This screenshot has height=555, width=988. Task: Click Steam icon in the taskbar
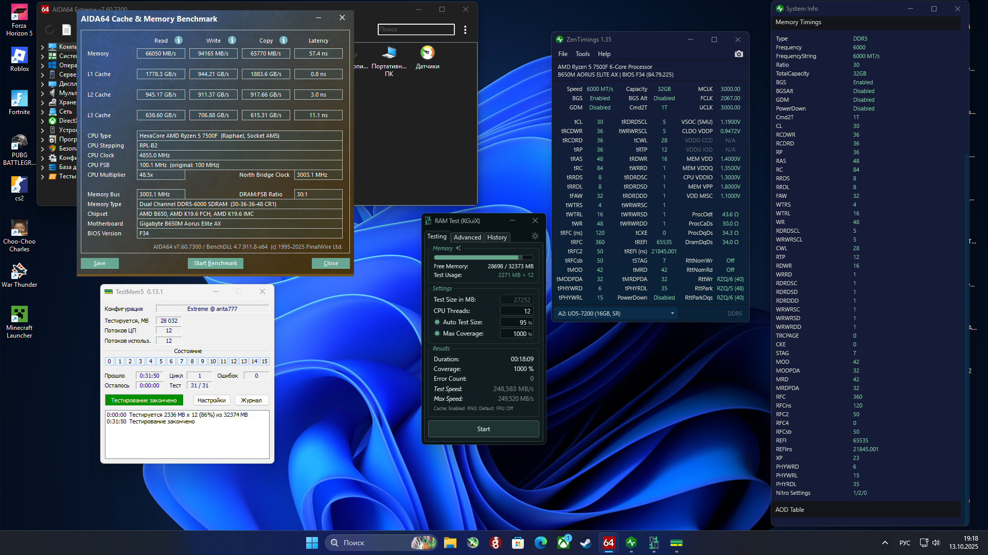pos(586,543)
